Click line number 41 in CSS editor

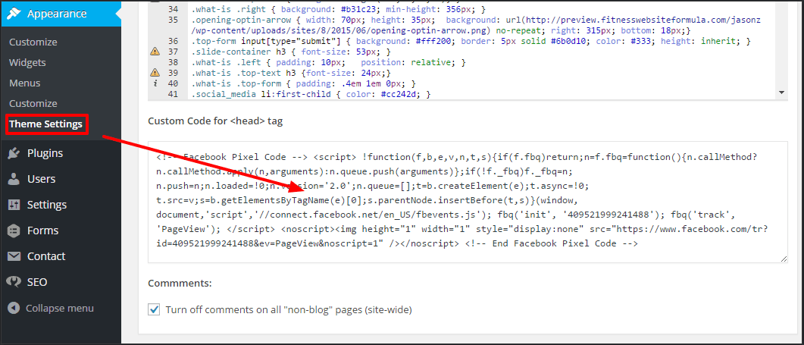tap(172, 94)
